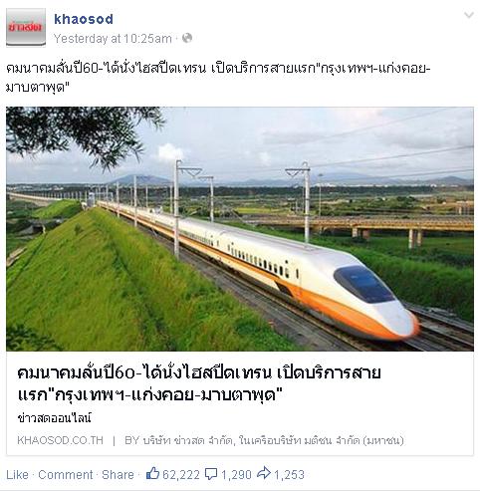The width and height of the screenshot is (480, 491).
Task: View the 62,222 likes count
Action: point(181,475)
